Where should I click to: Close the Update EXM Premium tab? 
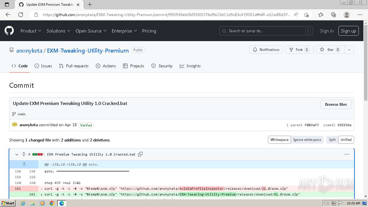pyautogui.click(x=78, y=5)
